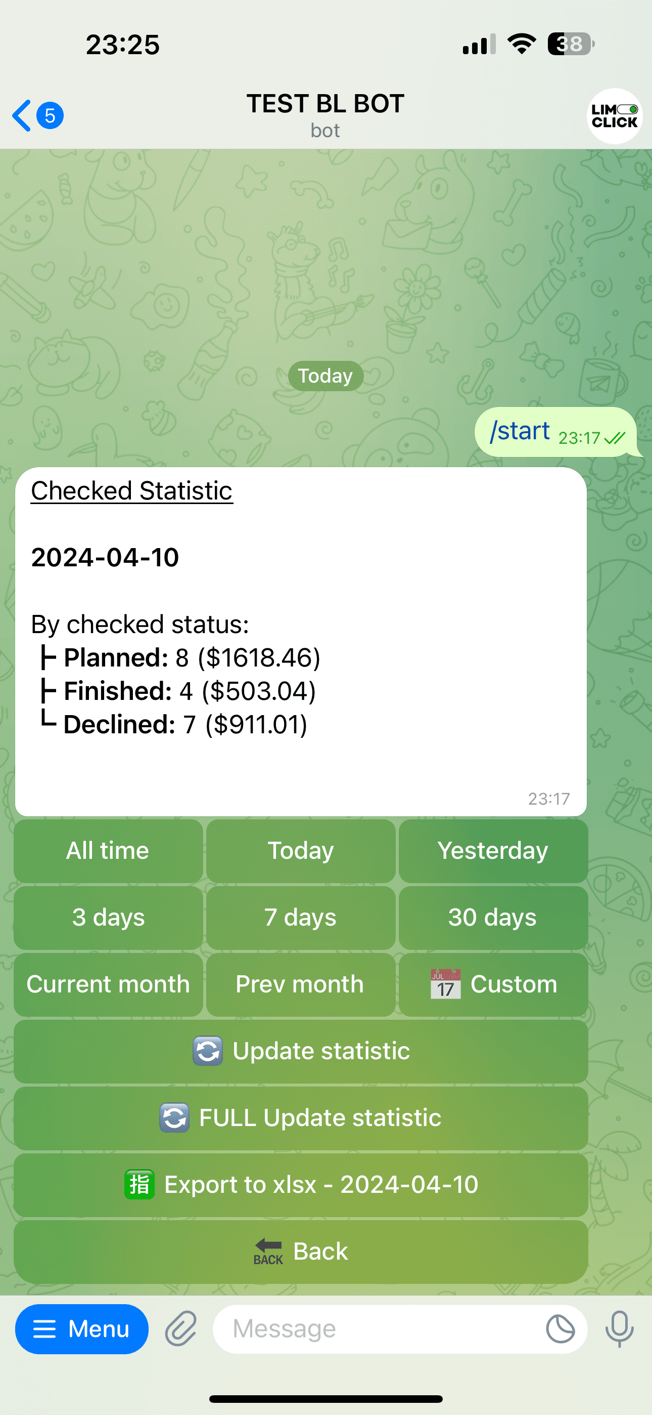Open the Custom date range calendar
Viewport: 652px width, 1415px height.
[493, 984]
